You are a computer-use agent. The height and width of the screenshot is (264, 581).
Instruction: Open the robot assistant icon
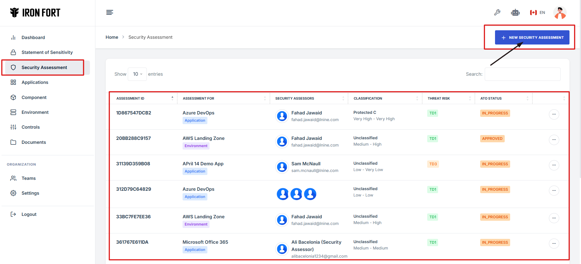tap(515, 12)
